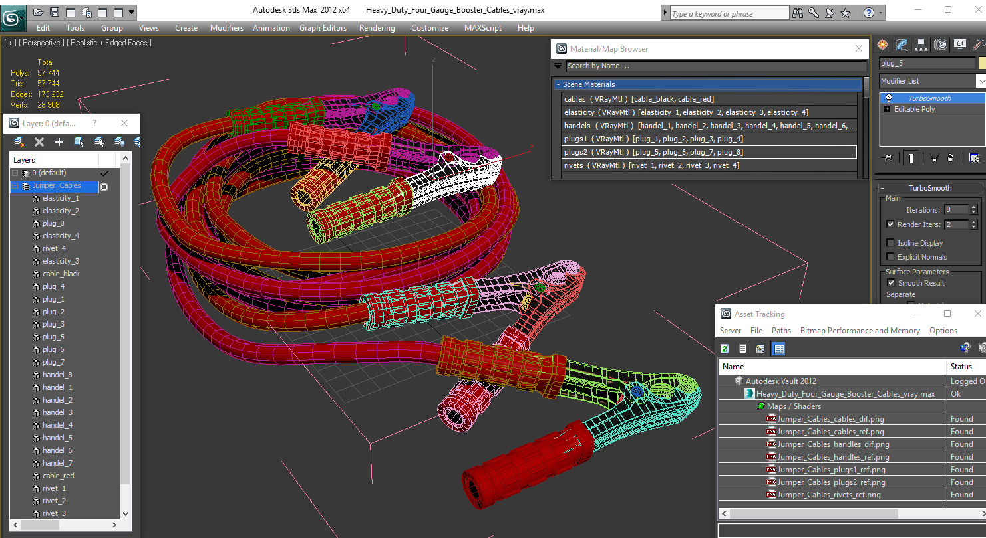This screenshot has width=986, height=538.
Task: Click the Favorites star icon
Action: click(845, 13)
